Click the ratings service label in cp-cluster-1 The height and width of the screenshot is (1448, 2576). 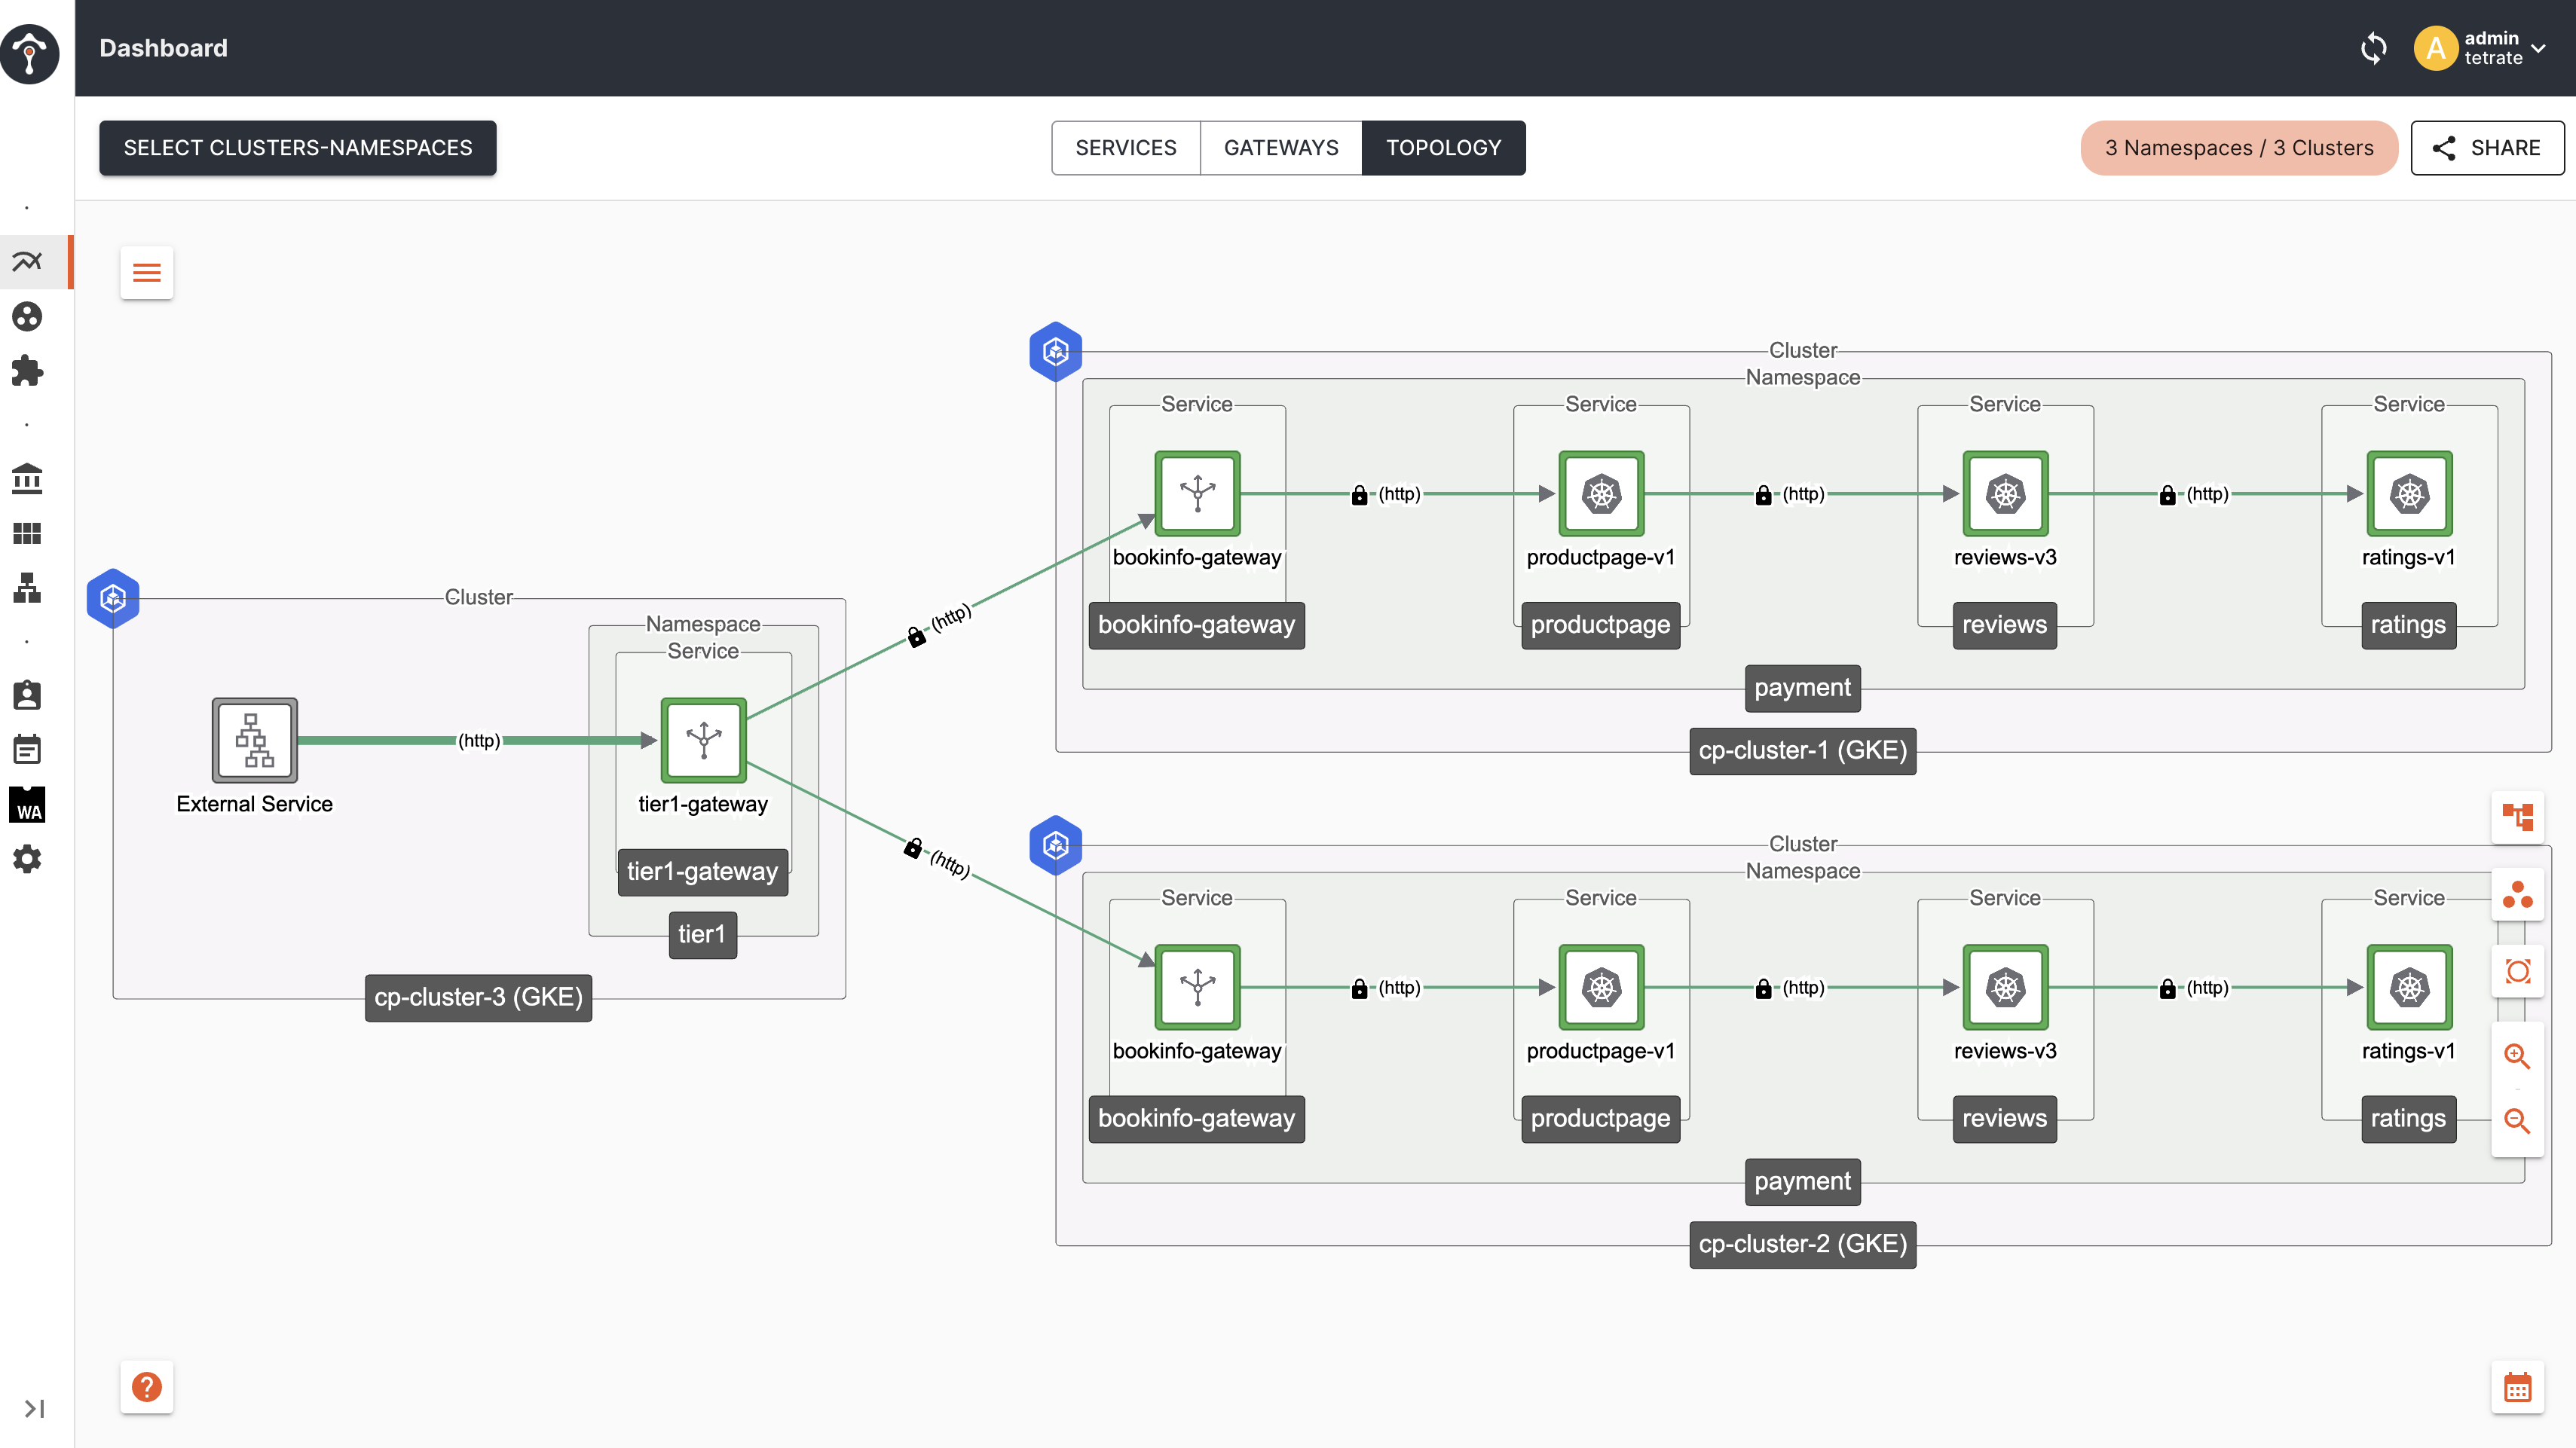2408,625
